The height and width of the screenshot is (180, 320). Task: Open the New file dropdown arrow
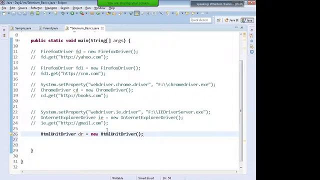point(9,13)
